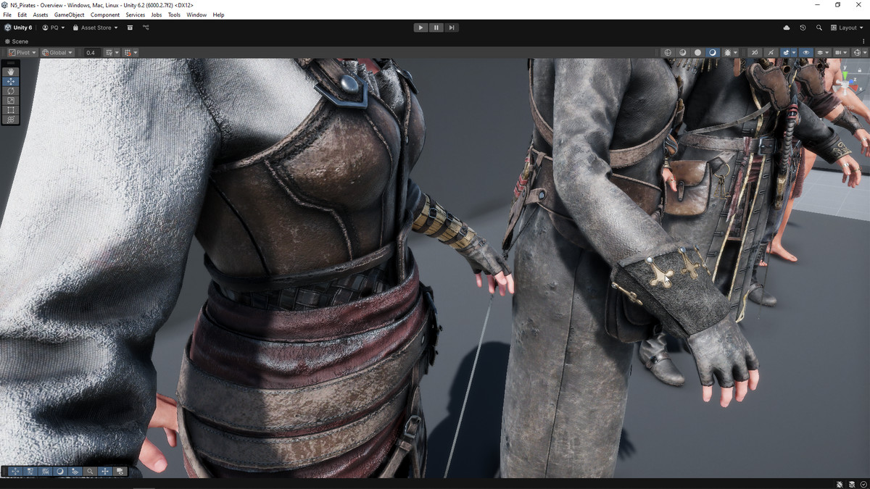Screen dimensions: 870x489
Task: Toggle scene audio mute button
Action: (x=770, y=53)
